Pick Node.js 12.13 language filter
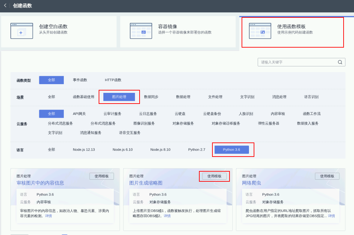This screenshot has width=354, height=235. pos(84,150)
